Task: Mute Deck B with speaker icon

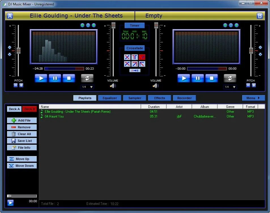Action: click(x=156, y=86)
